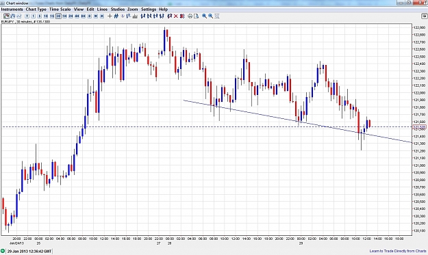Select the first blue line-drawing tool icon

coord(142,16)
